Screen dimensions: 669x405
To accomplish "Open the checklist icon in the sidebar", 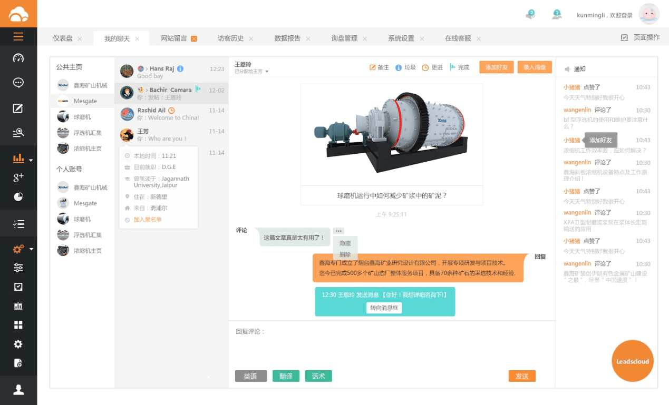I will click(18, 224).
